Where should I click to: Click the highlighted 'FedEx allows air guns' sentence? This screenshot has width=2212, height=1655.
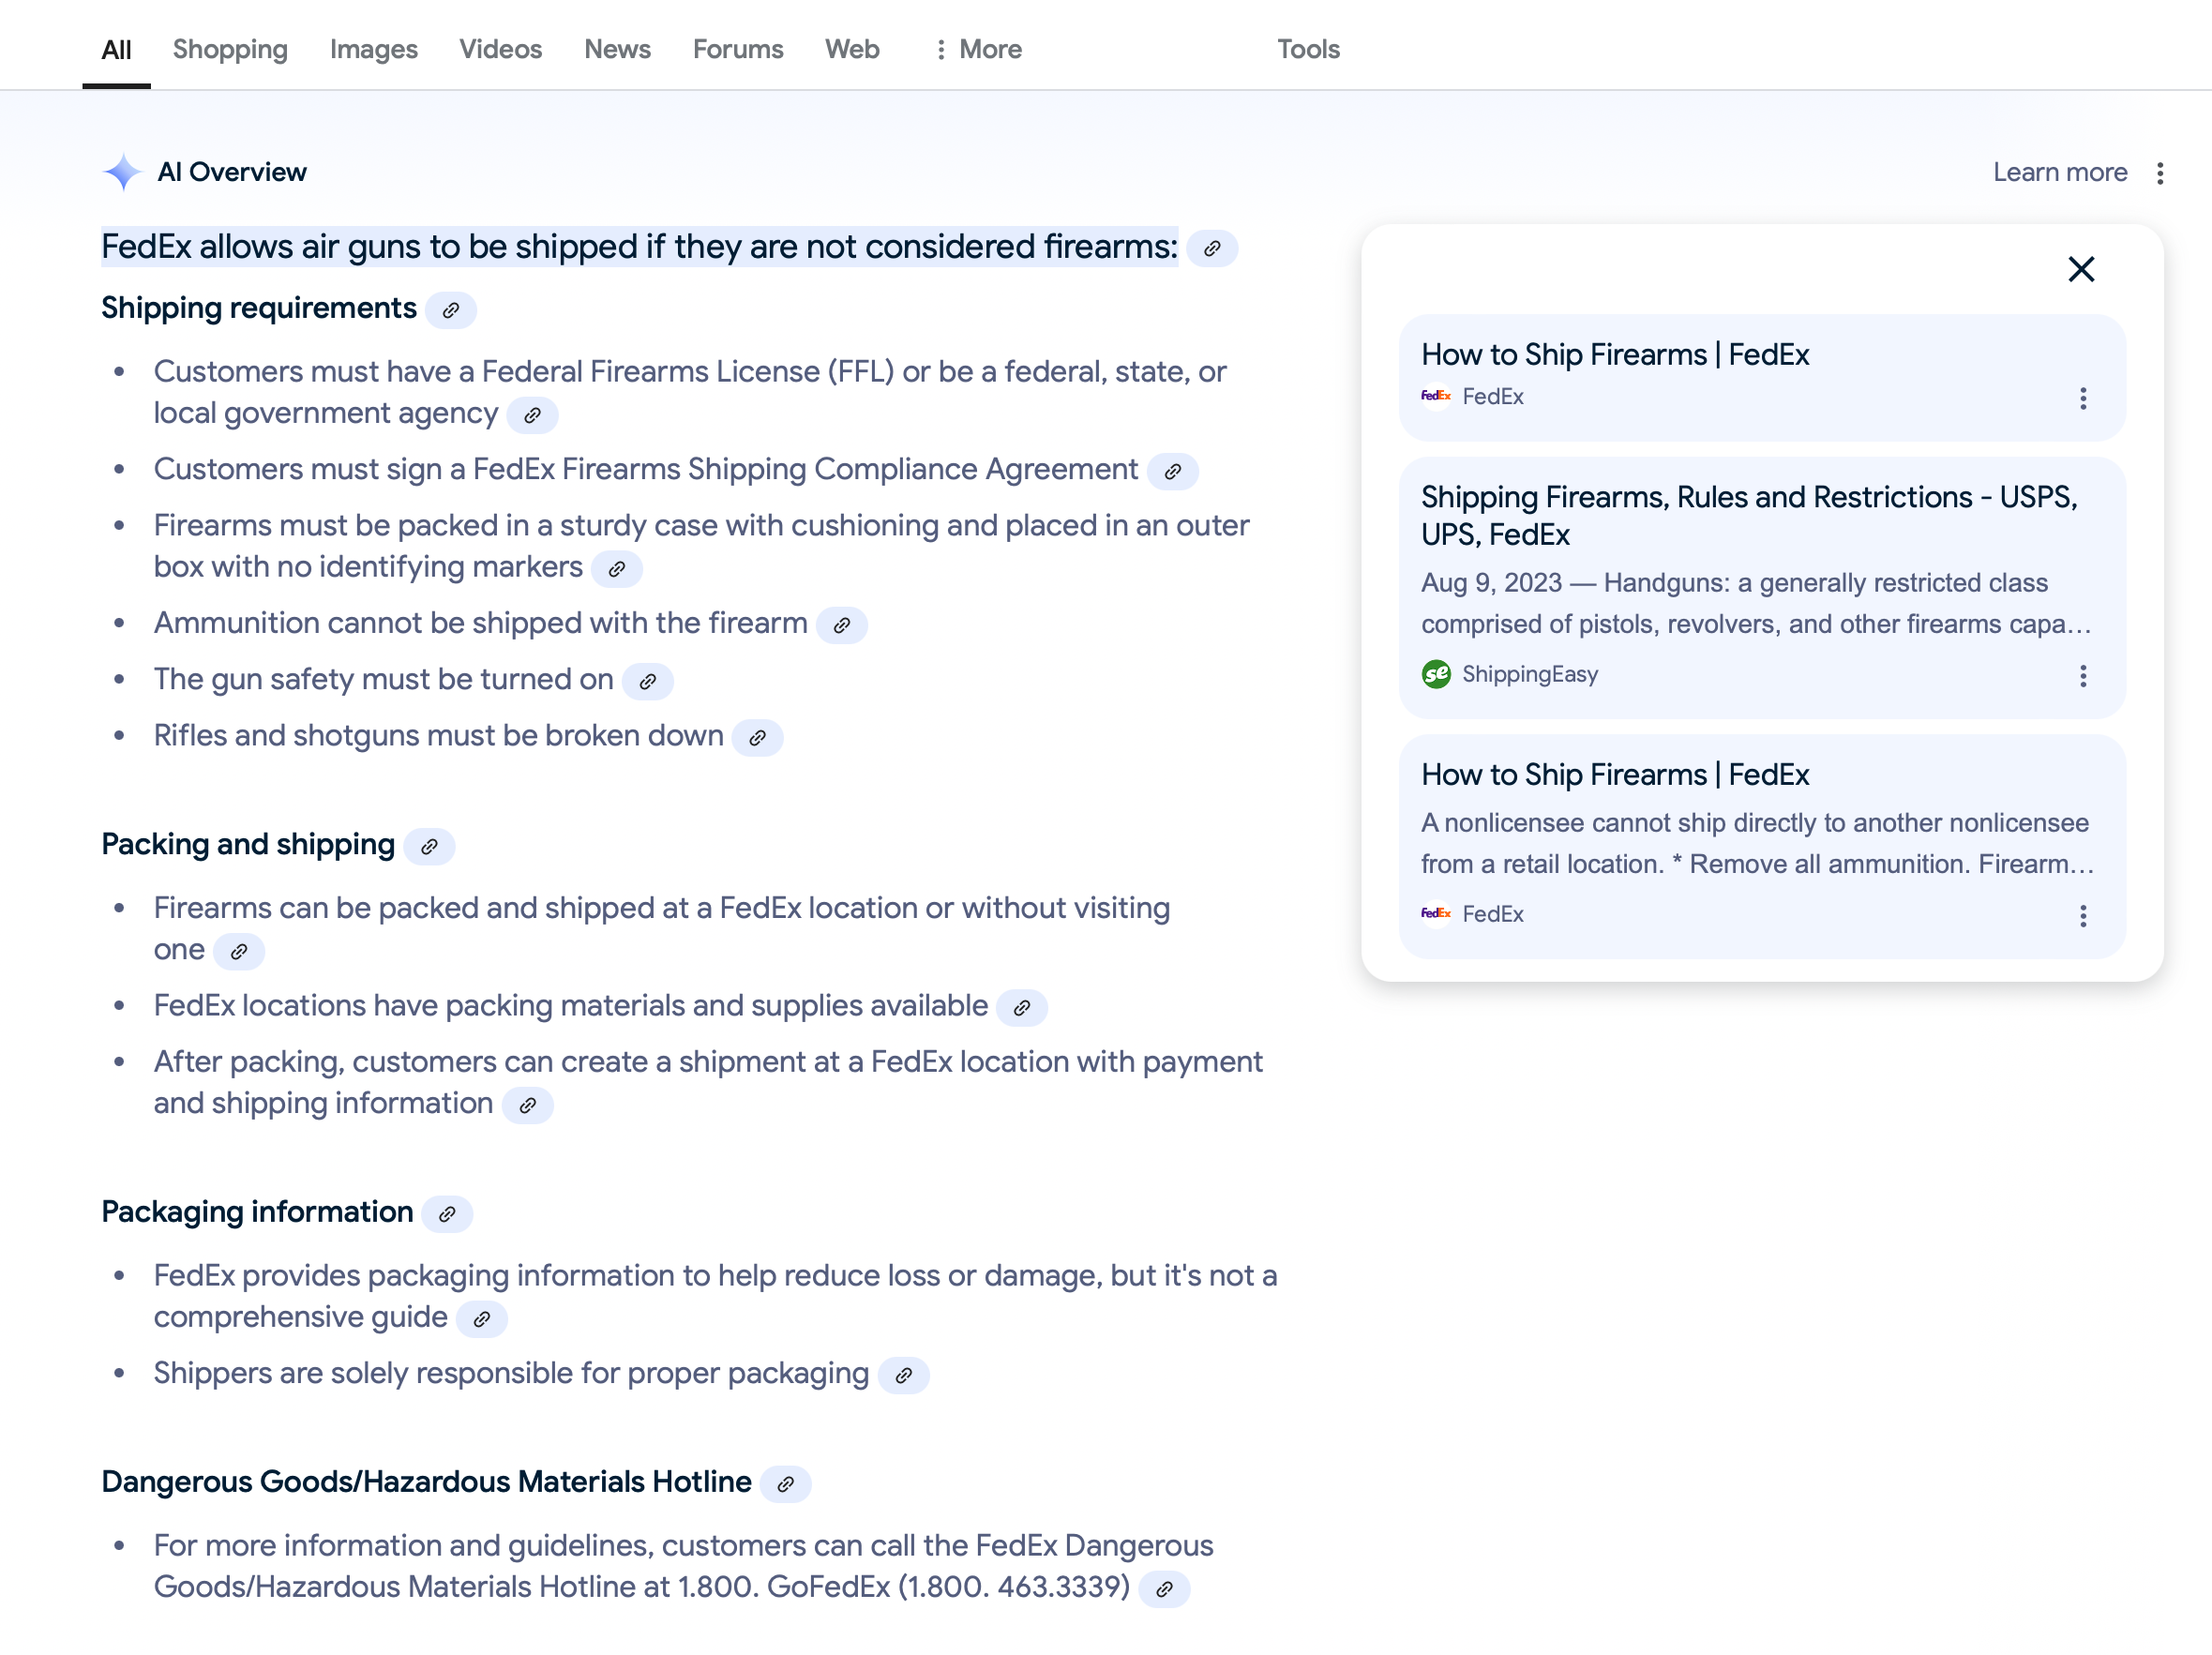[640, 246]
